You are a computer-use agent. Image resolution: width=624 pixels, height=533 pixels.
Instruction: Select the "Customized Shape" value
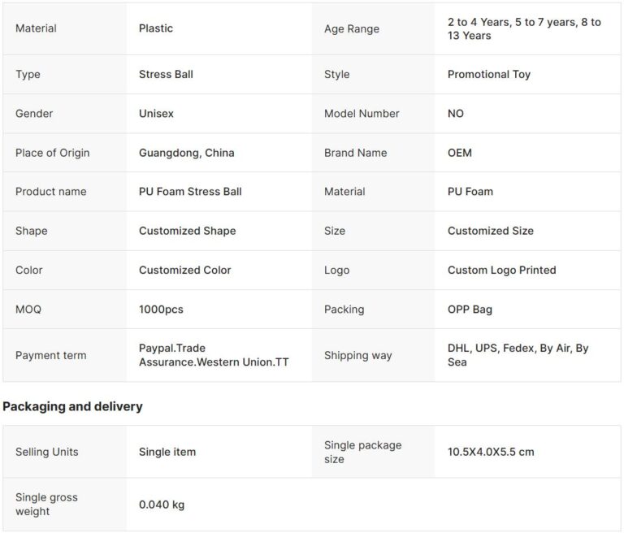pos(187,231)
